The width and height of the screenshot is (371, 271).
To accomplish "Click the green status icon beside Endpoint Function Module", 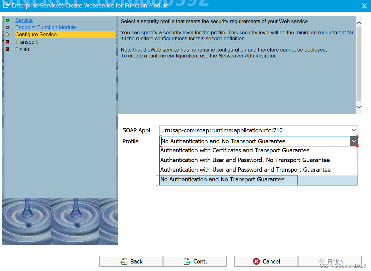I will [x=8, y=27].
